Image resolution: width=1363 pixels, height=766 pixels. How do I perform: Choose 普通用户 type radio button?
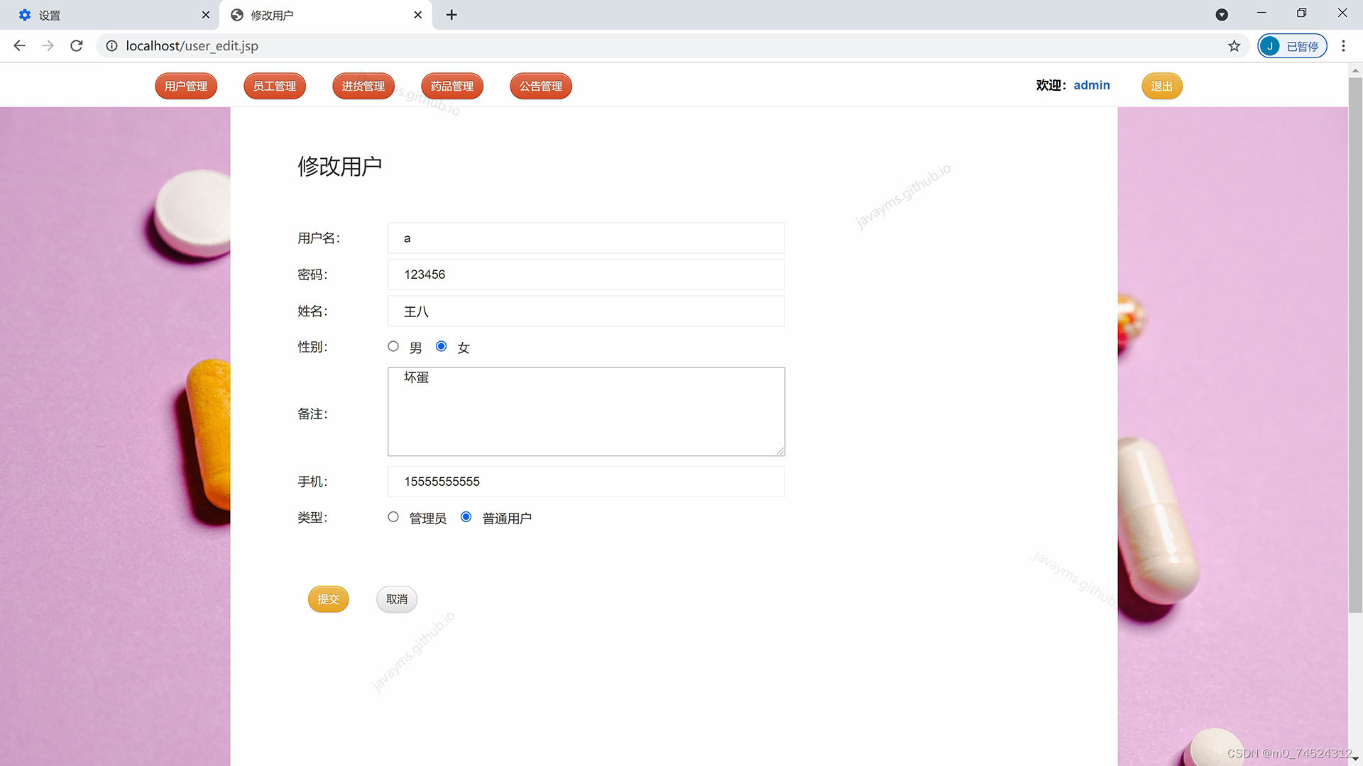point(466,517)
